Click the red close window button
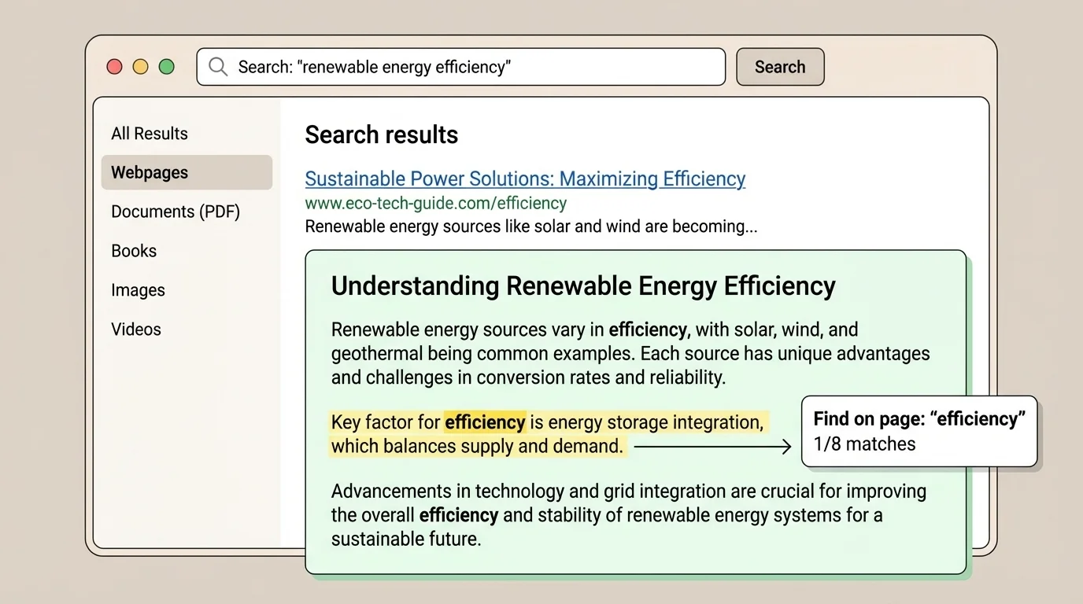The width and height of the screenshot is (1083, 604). (x=115, y=67)
